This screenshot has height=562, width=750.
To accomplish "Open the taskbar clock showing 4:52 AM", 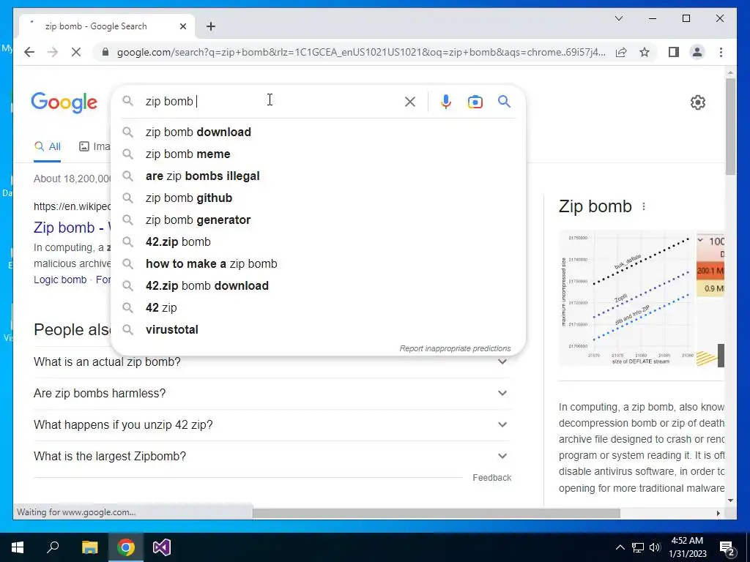I will pyautogui.click(x=687, y=547).
